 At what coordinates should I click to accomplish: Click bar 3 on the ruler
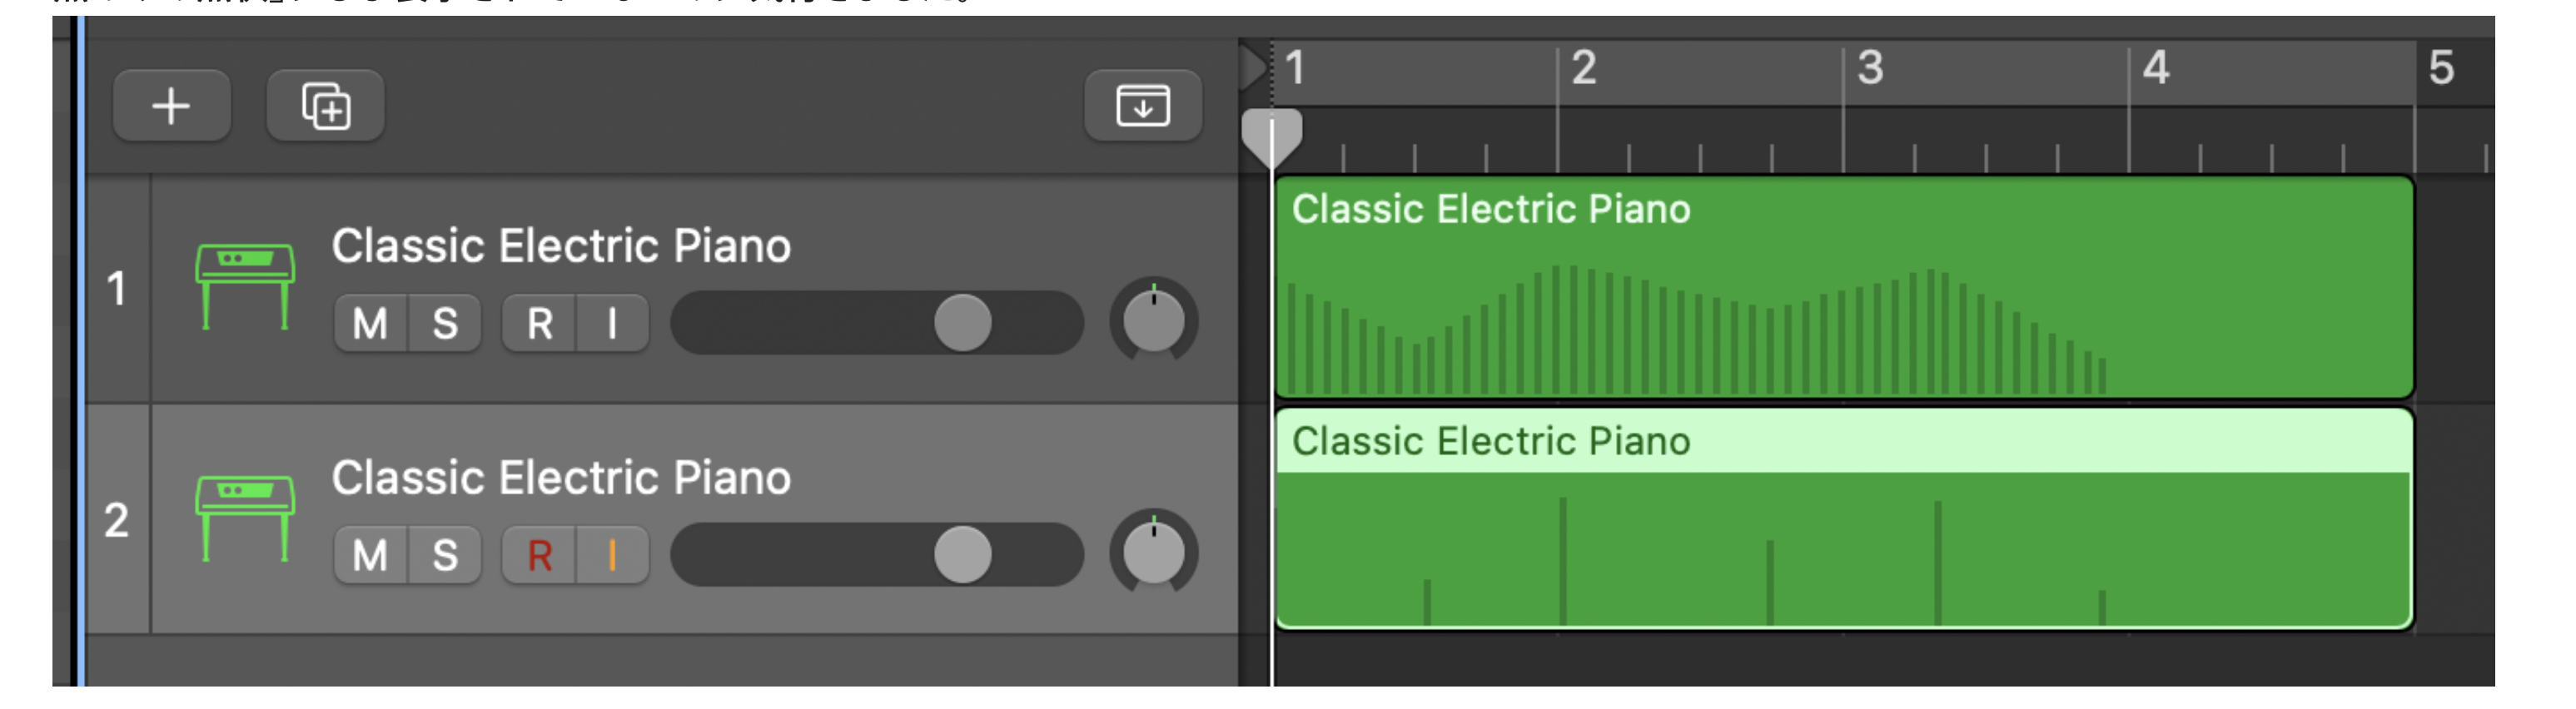(x=1870, y=70)
